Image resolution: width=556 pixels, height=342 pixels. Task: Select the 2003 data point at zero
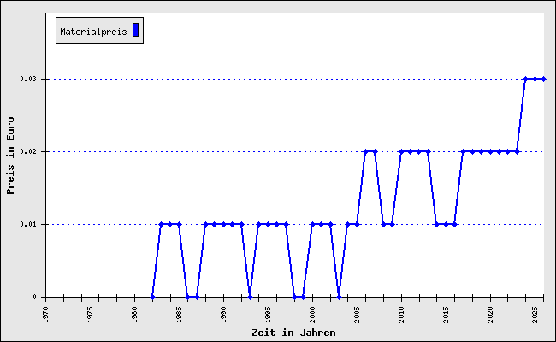coord(339,297)
